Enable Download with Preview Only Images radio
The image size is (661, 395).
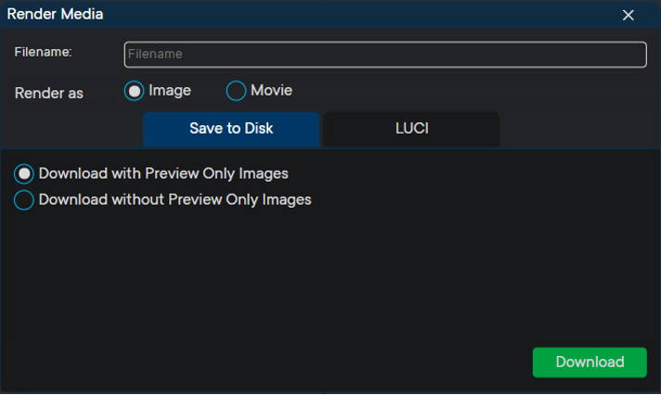click(24, 174)
